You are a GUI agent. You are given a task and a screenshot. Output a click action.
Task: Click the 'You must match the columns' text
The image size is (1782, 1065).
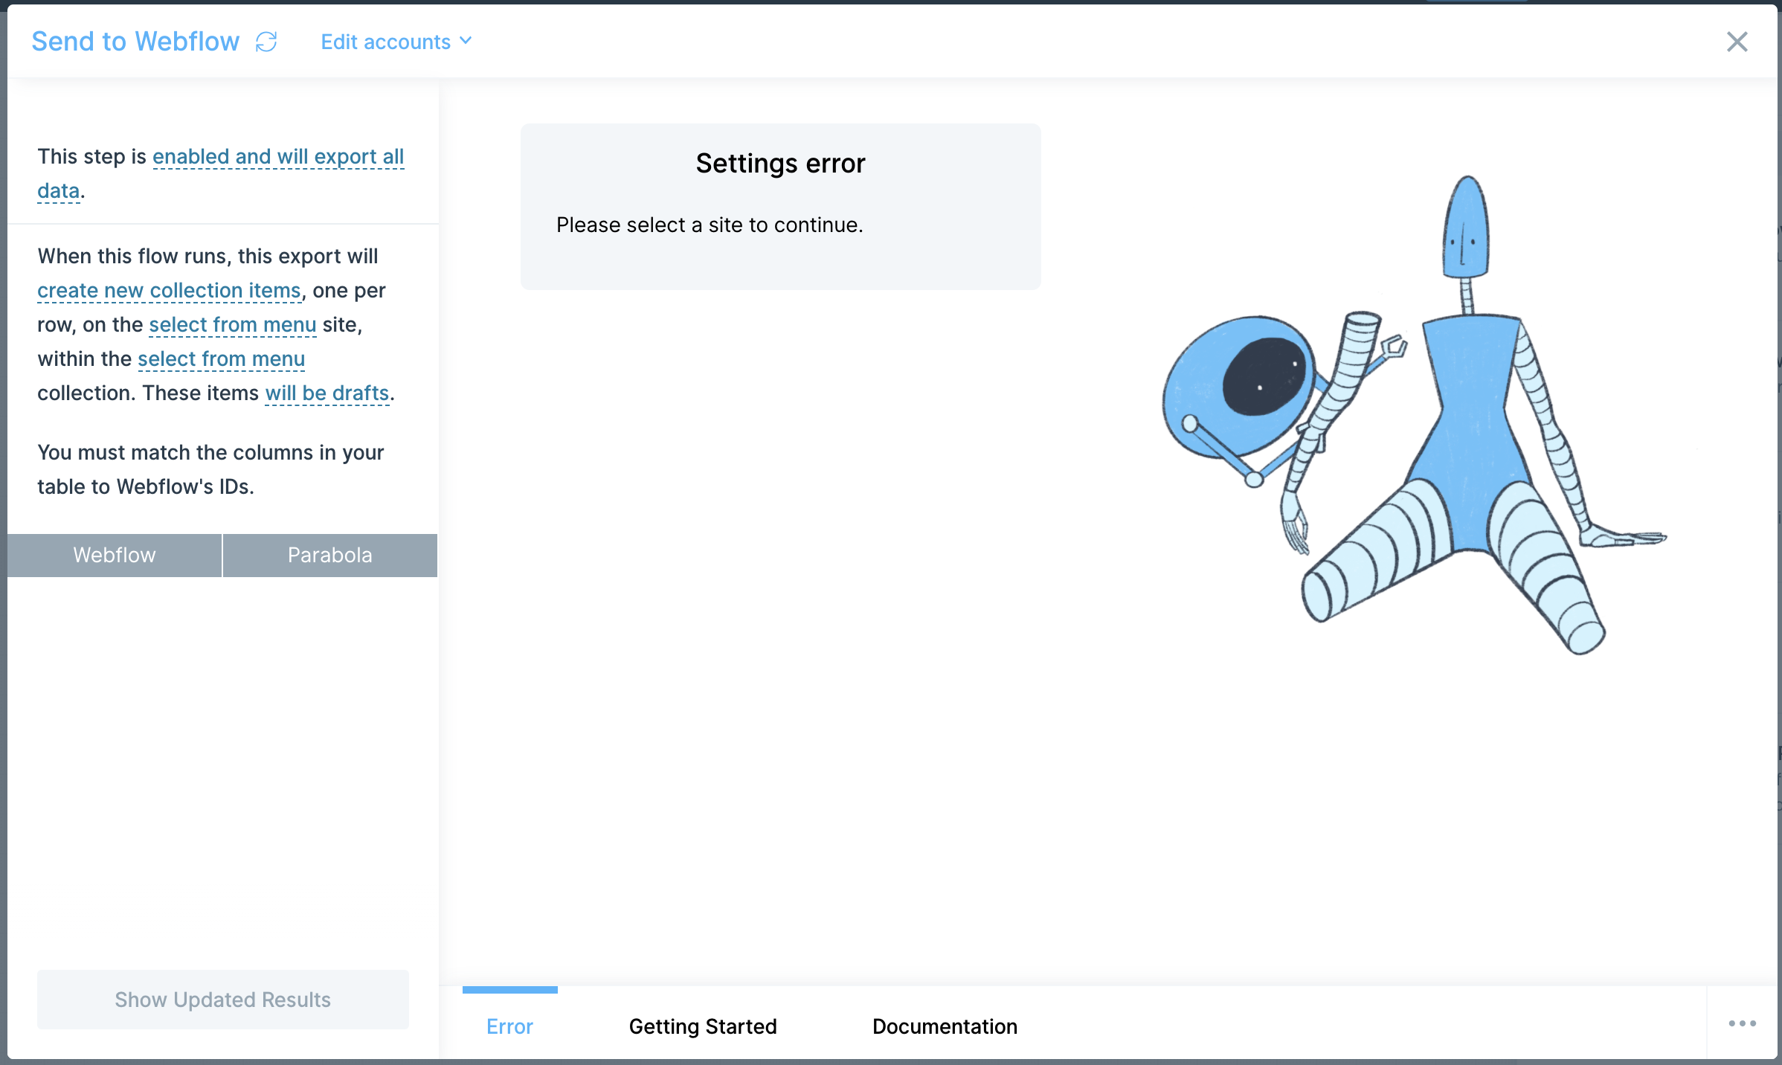[210, 469]
